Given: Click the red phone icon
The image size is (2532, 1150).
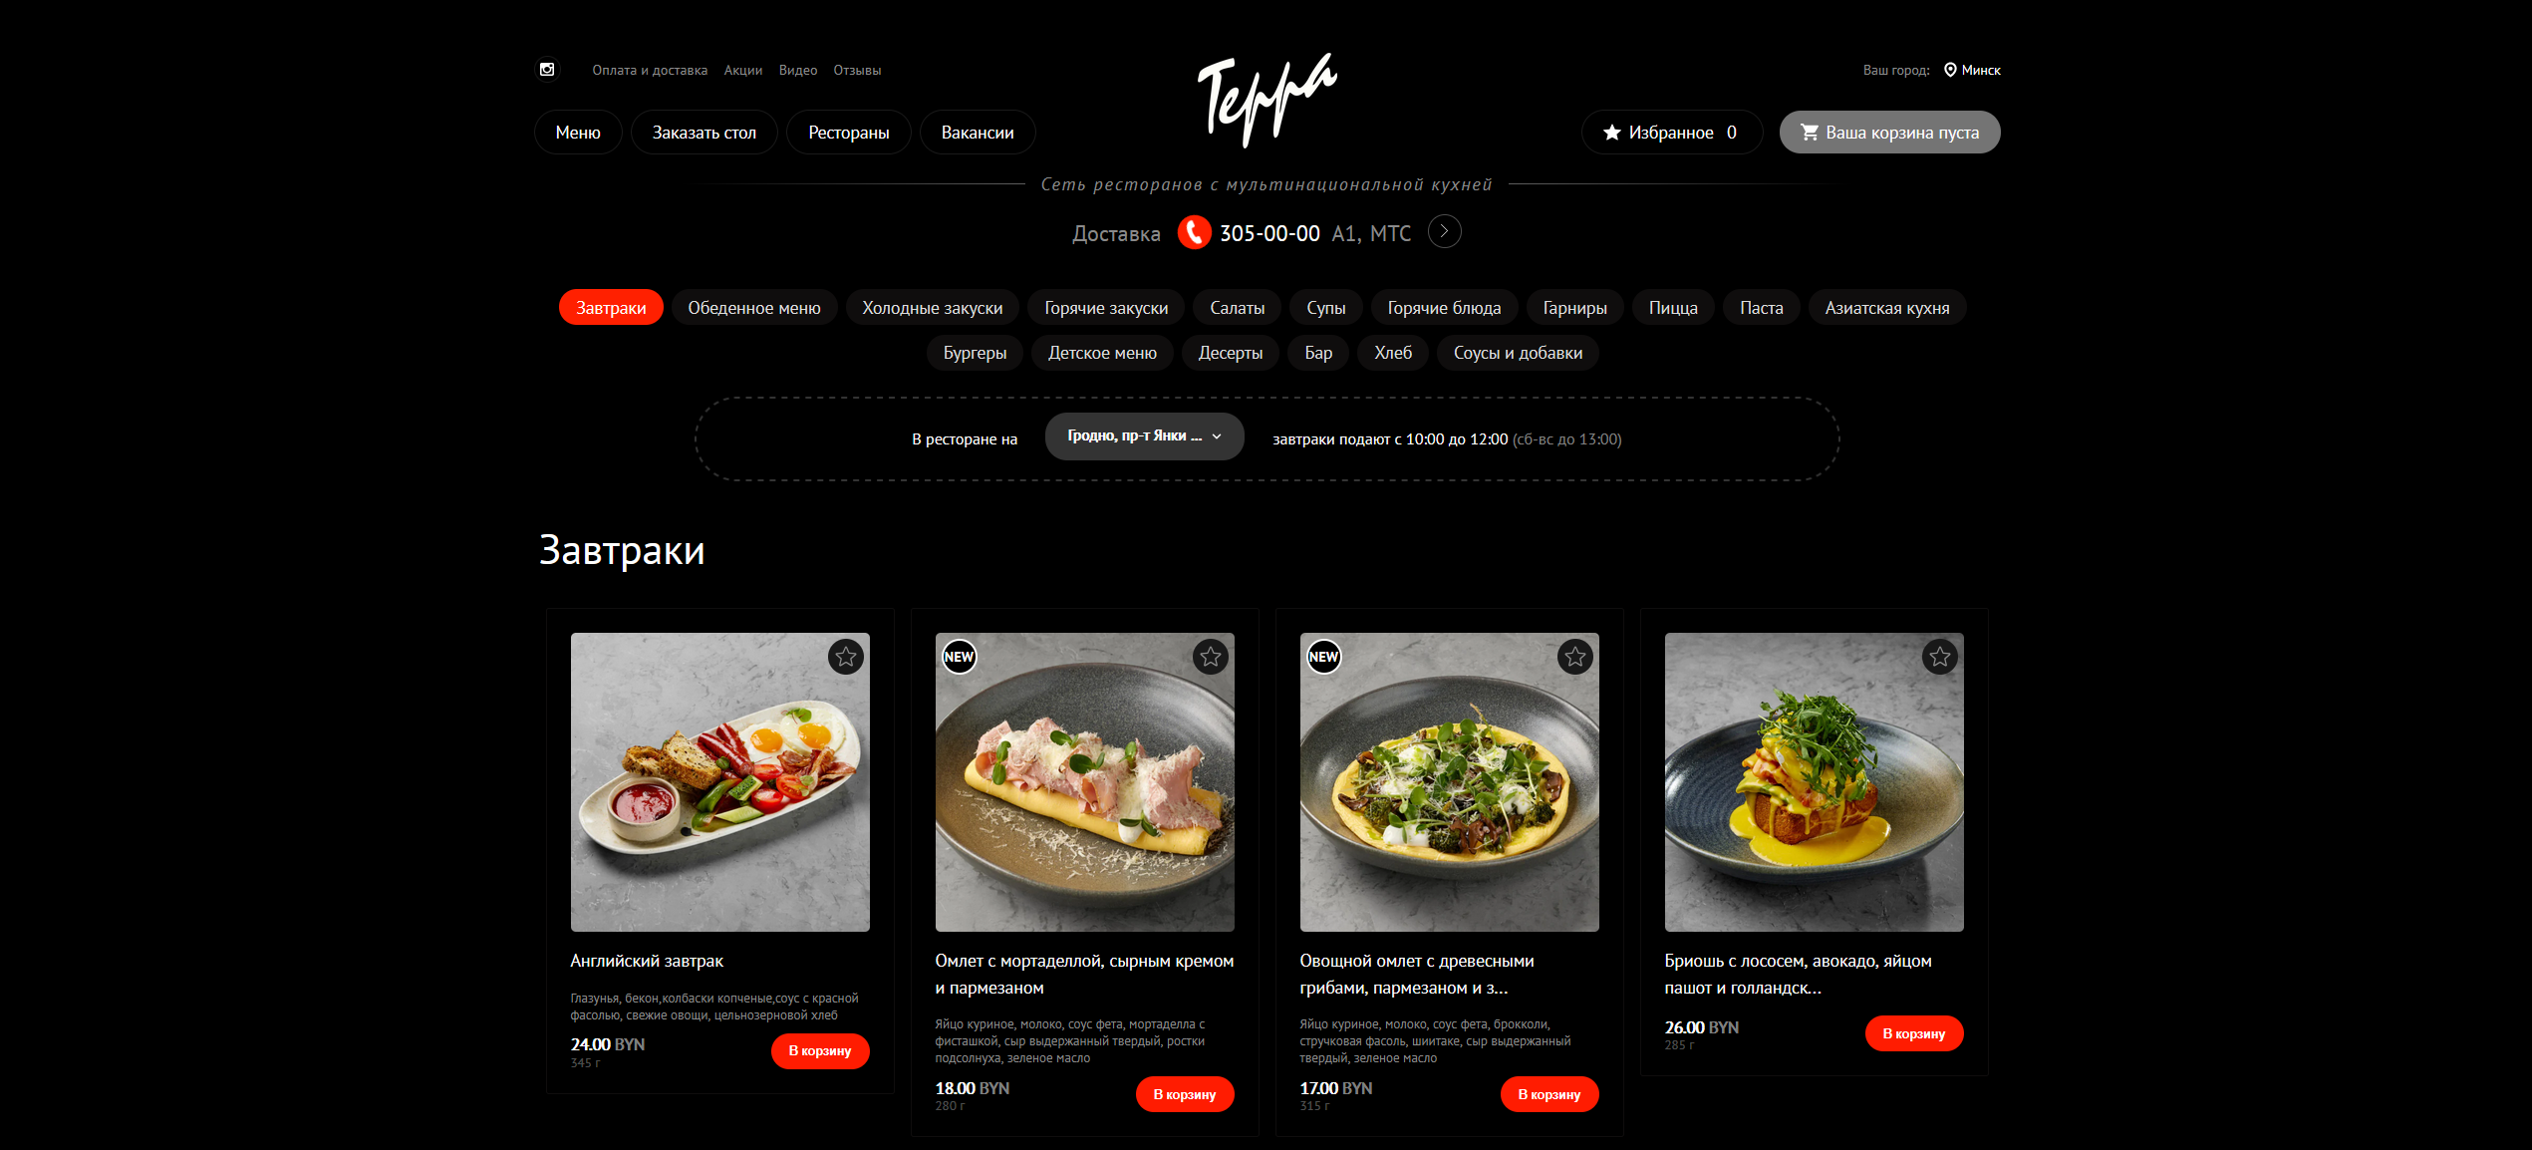Looking at the screenshot, I should pos(1194,232).
